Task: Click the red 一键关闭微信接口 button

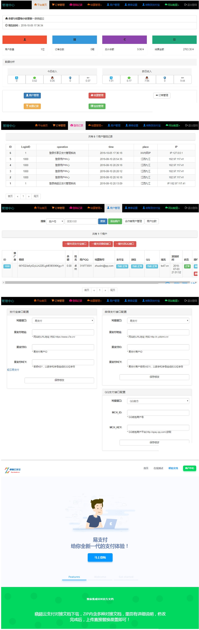Action: coord(101,244)
